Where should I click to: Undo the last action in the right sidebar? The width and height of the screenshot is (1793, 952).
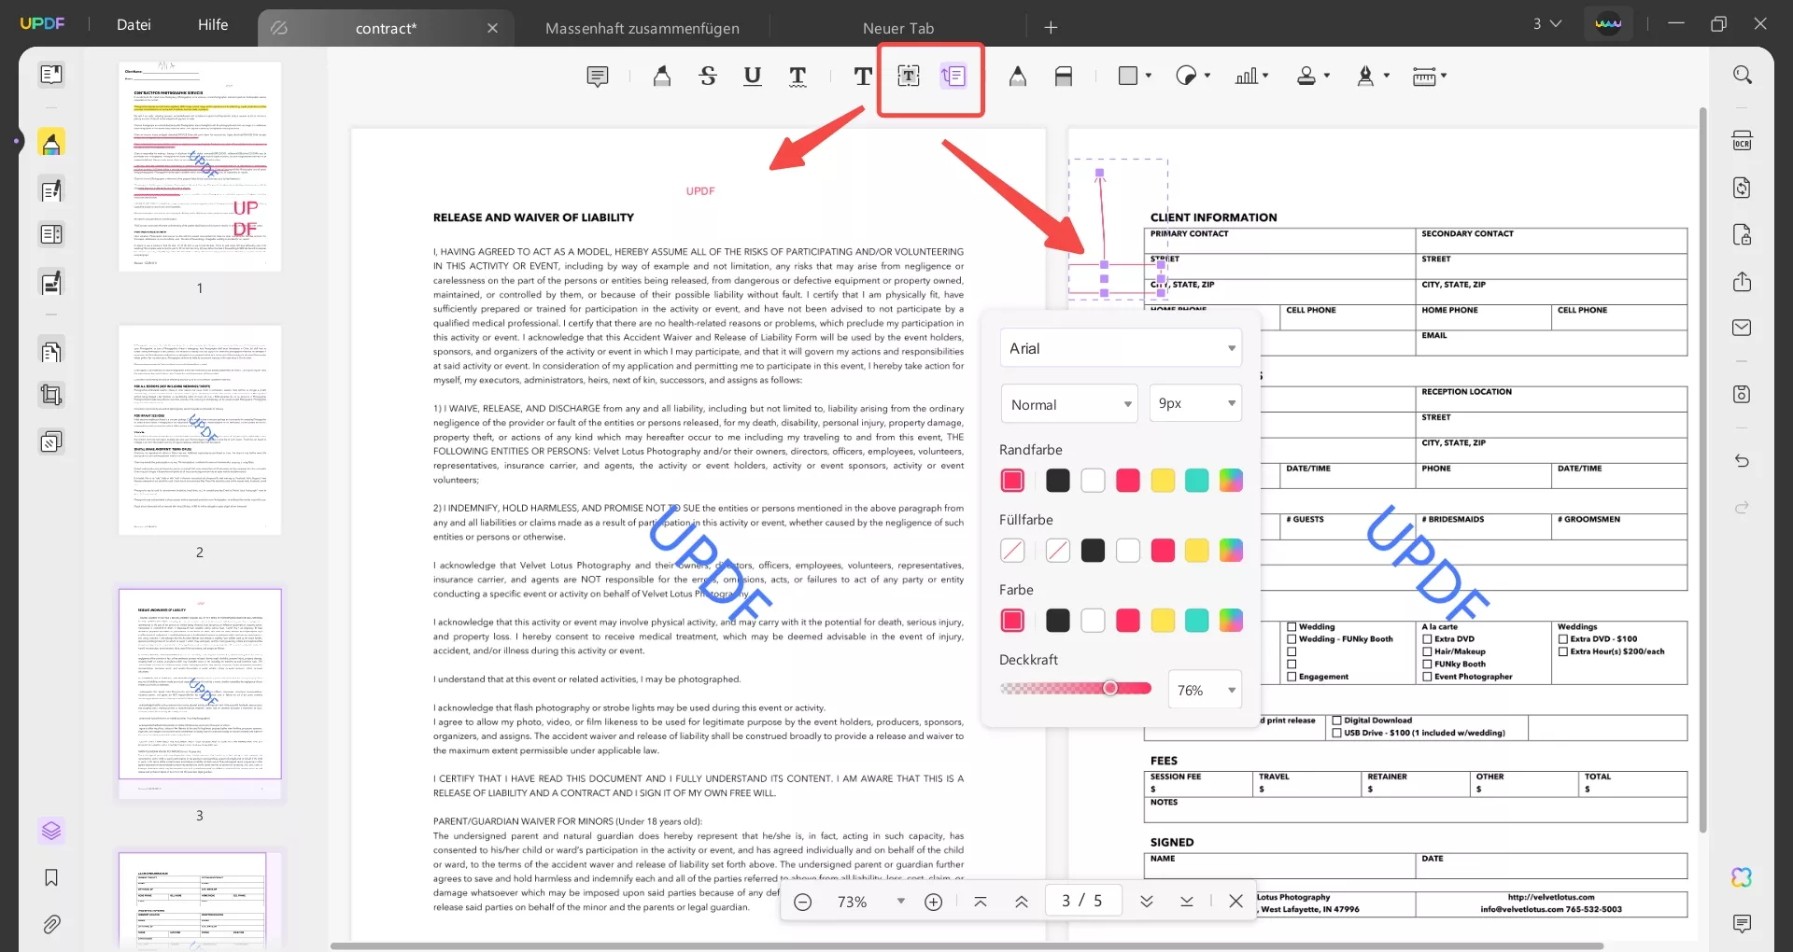pos(1743,461)
